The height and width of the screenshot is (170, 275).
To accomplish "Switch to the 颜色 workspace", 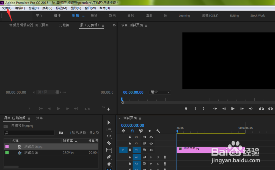I will tap(94, 15).
